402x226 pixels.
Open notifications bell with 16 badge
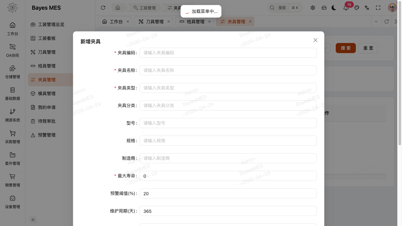click(346, 8)
